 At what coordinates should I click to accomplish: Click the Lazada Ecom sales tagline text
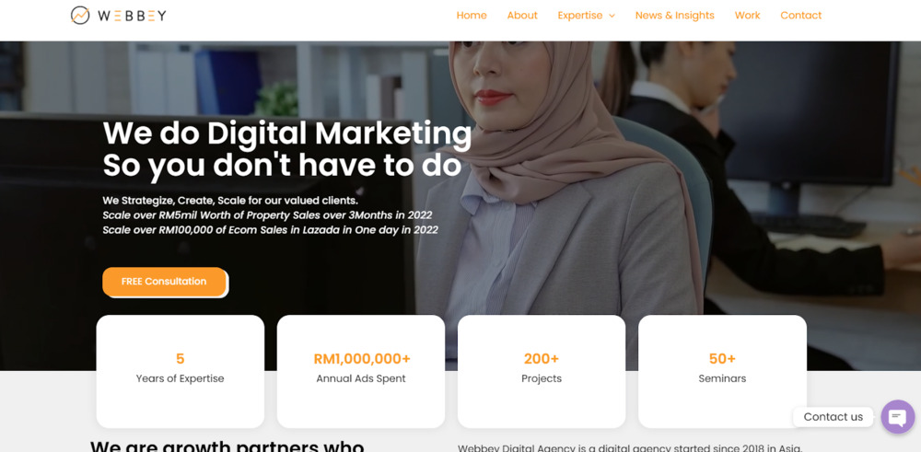coord(270,230)
